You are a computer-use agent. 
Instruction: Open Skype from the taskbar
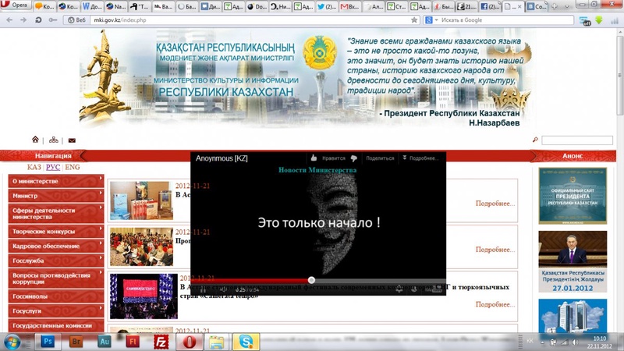[x=246, y=341]
